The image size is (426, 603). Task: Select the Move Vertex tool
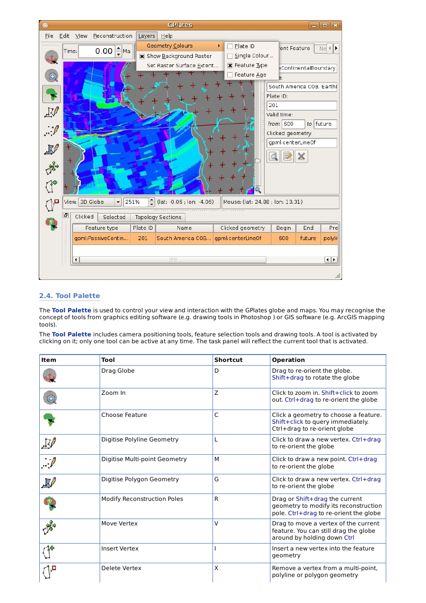click(52, 168)
